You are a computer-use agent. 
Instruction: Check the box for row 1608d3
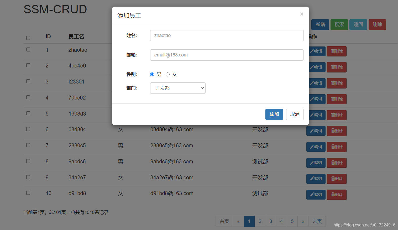28,113
